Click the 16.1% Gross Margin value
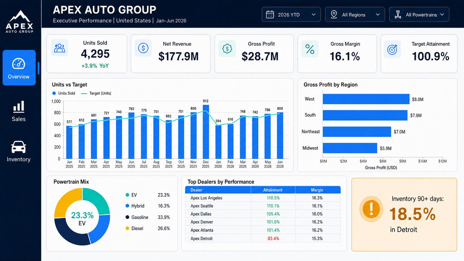Screen dimensions: 464x261 coord(345,56)
